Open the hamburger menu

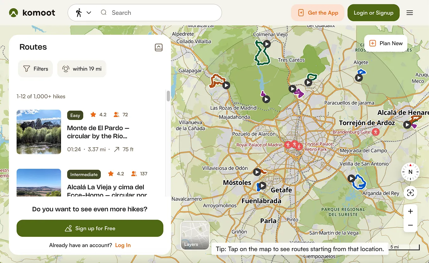coord(410,13)
